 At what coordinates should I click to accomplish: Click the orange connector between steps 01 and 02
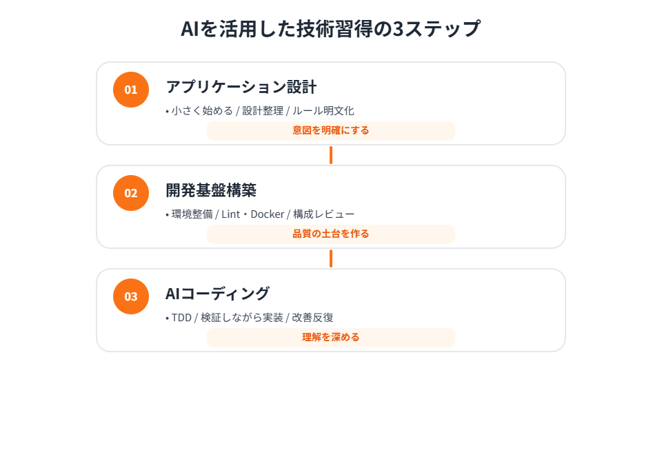tap(331, 155)
